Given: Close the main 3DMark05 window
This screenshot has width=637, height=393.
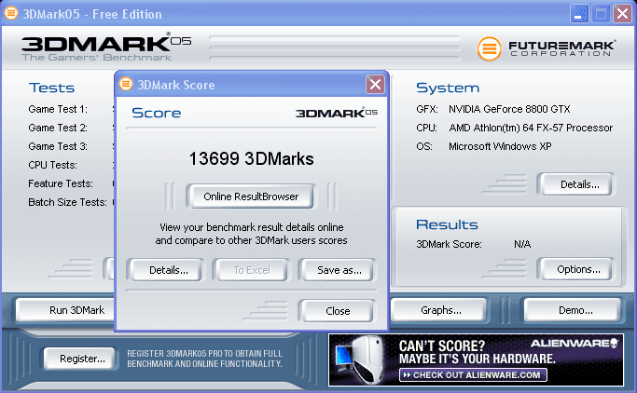Looking at the screenshot, I should pos(622,14).
